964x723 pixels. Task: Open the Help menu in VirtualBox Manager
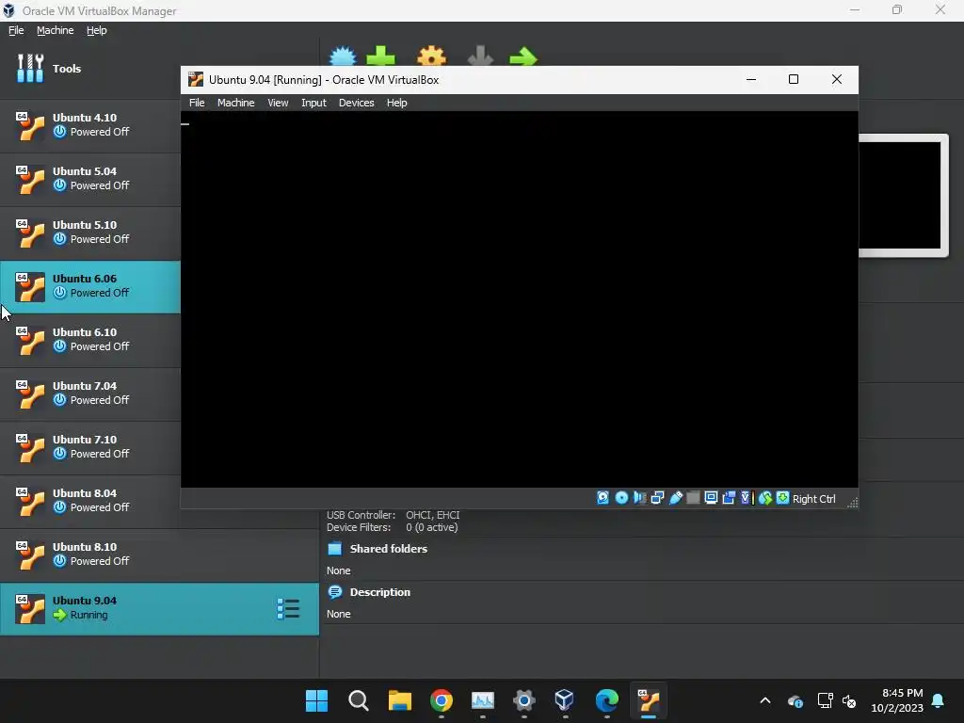coord(97,30)
